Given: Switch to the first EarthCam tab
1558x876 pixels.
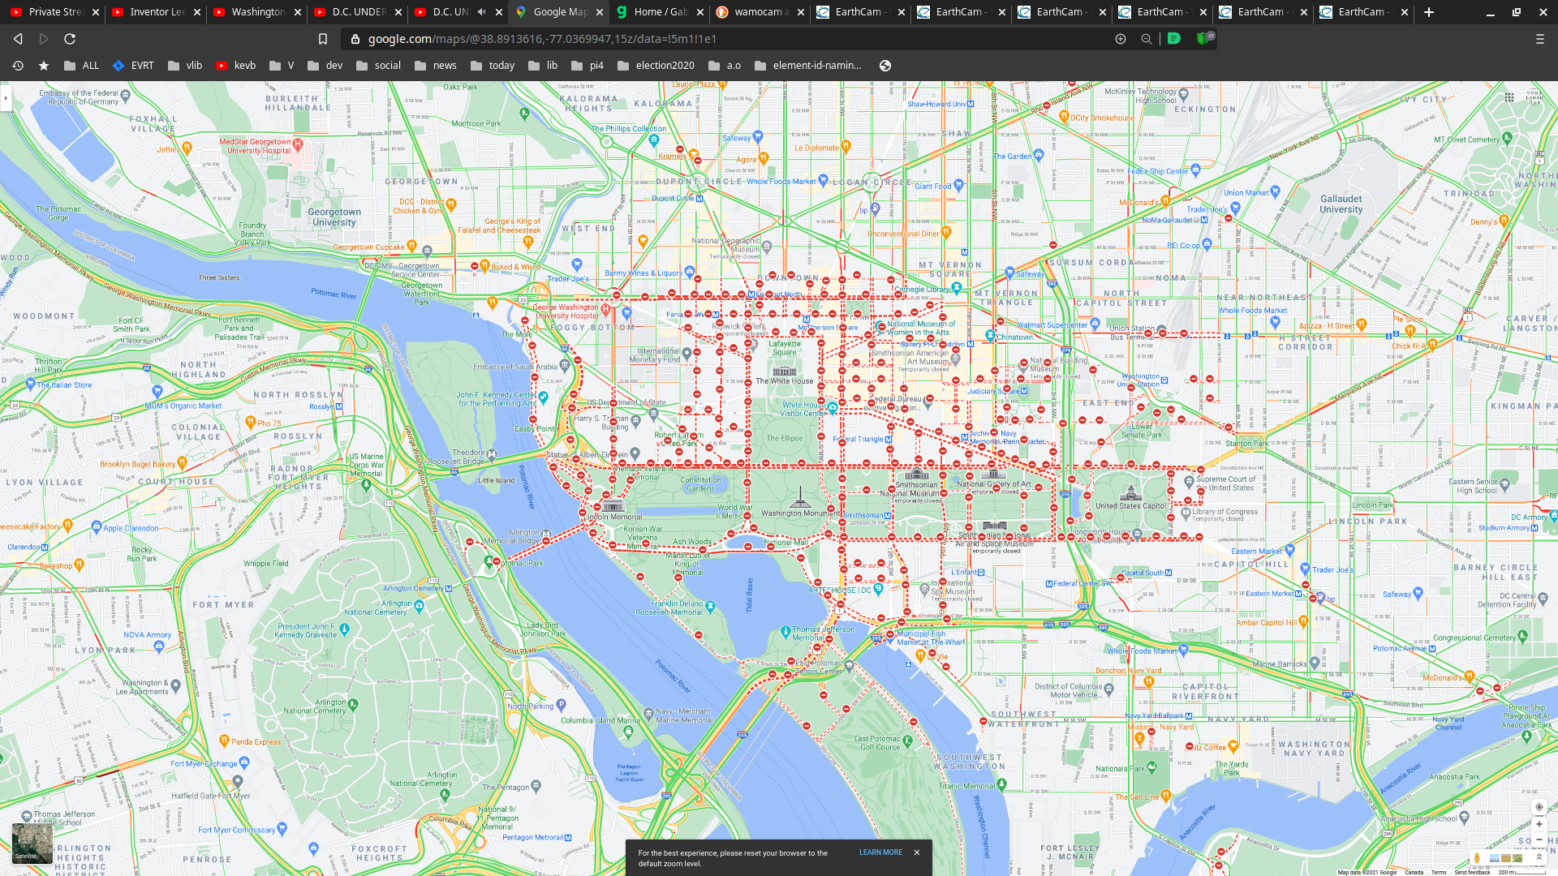Looking at the screenshot, I should point(859,12).
